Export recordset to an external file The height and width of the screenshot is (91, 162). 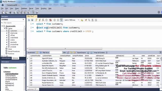(x=88, y=53)
